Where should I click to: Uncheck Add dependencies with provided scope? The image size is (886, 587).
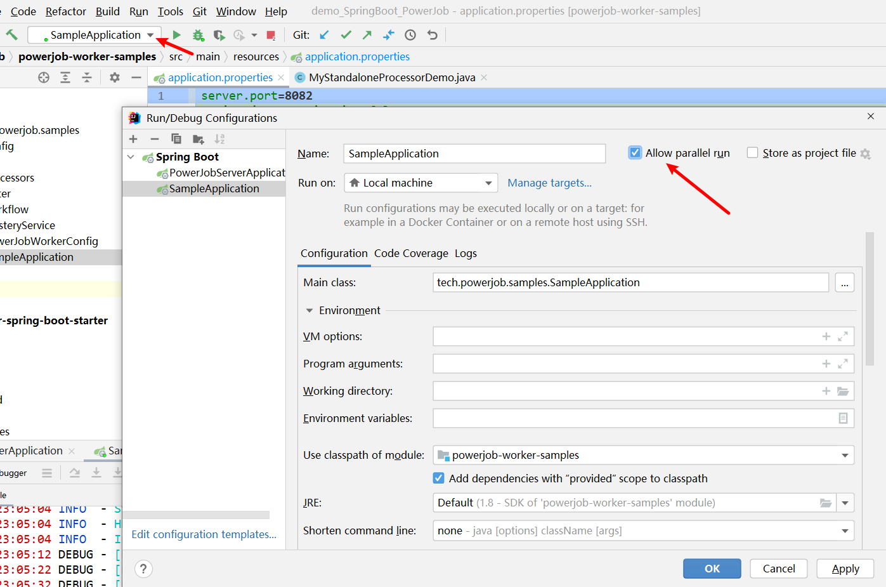point(438,478)
